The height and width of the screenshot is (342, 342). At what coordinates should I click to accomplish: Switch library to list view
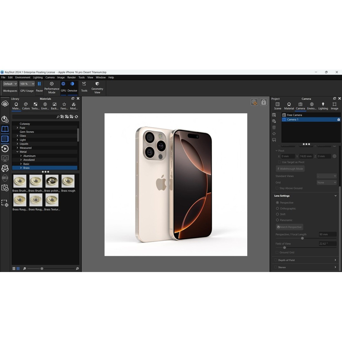coord(14,269)
